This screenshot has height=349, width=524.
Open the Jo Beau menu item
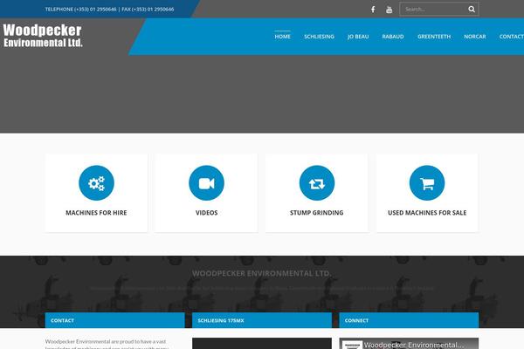[x=358, y=37]
